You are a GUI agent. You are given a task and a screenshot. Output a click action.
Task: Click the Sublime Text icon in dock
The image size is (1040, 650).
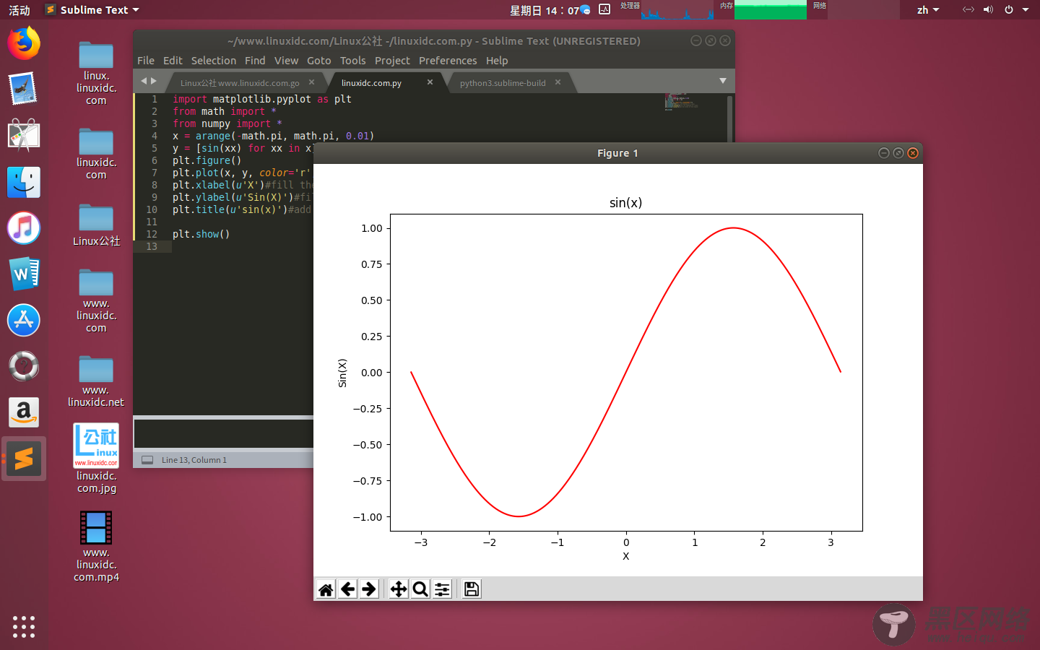24,459
